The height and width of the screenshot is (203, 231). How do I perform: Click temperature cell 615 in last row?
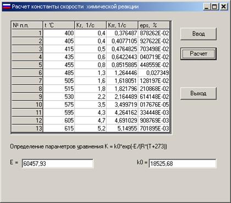59,128
